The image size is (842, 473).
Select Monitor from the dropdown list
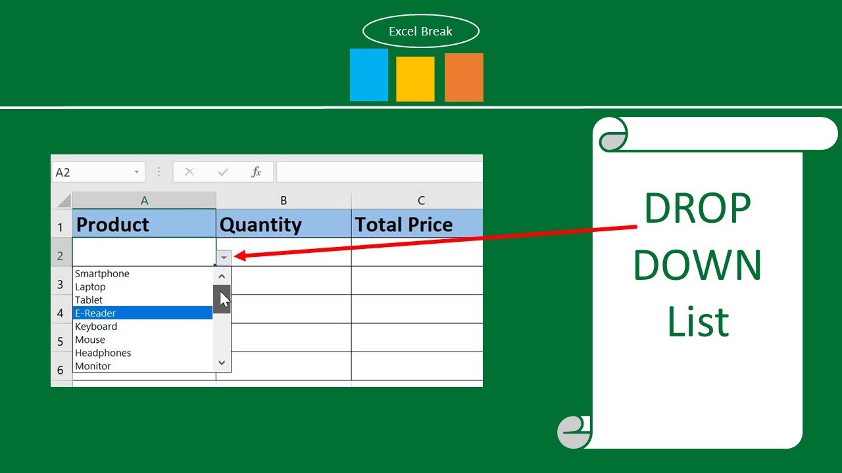coord(143,366)
